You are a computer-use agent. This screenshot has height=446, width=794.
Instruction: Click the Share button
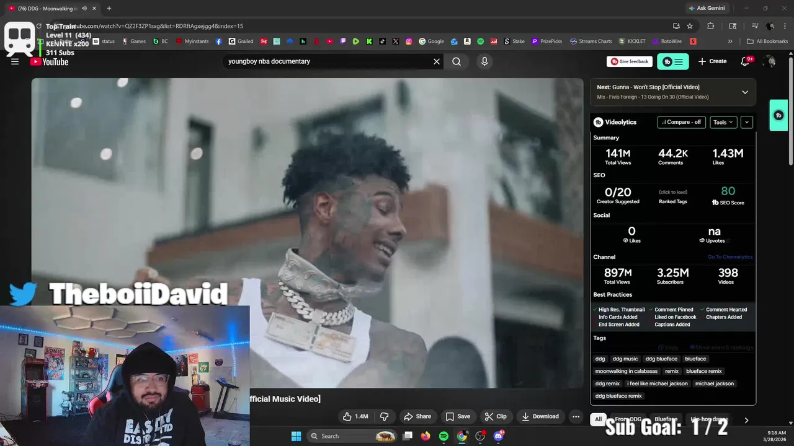click(417, 416)
